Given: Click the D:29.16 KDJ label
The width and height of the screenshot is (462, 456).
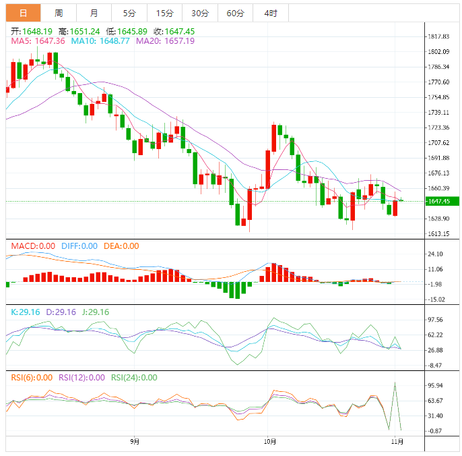Looking at the screenshot, I should click(x=61, y=312).
